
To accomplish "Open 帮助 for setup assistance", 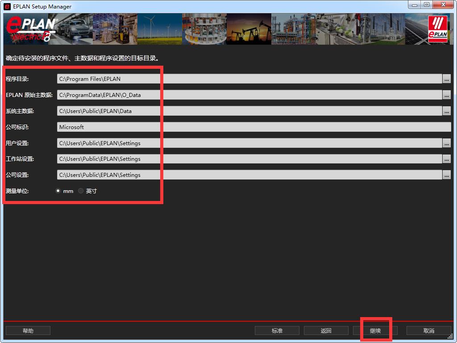I will (x=28, y=330).
